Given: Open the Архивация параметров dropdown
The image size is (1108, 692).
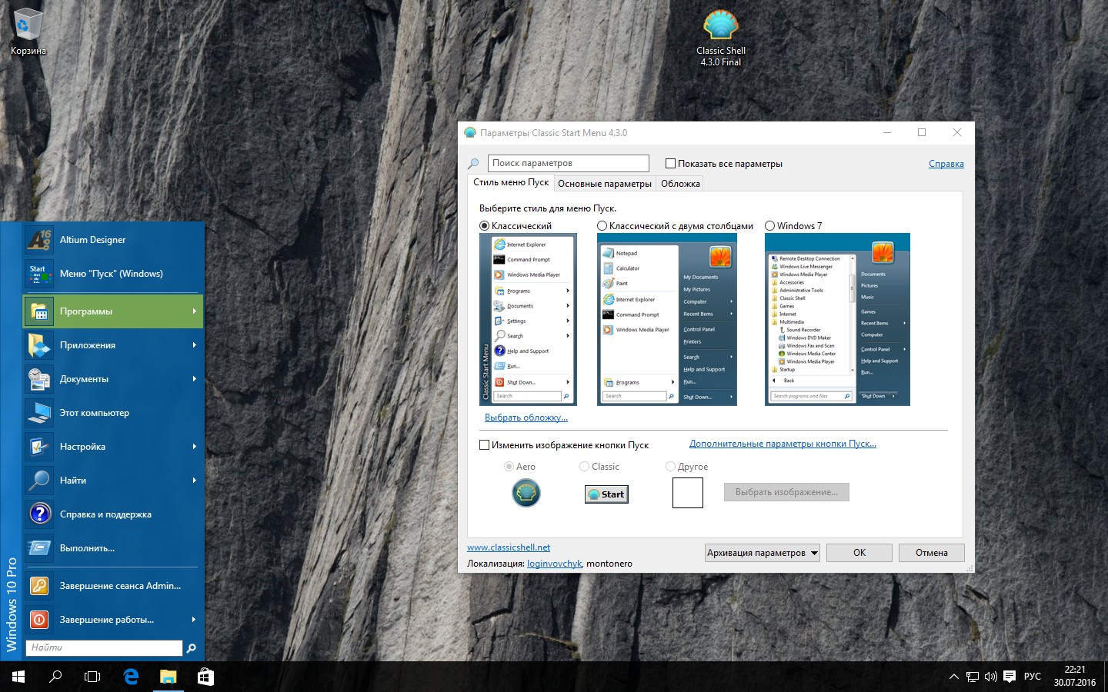Looking at the screenshot, I should [763, 553].
